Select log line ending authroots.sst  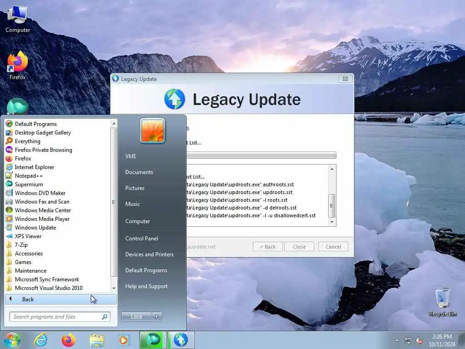pyautogui.click(x=240, y=184)
